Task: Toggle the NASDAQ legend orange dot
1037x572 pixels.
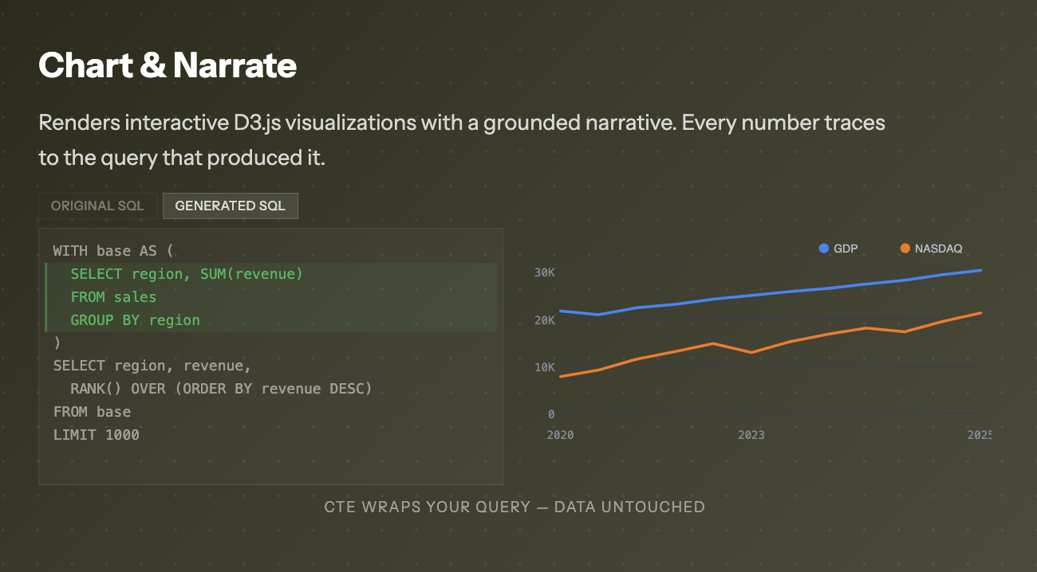Action: 905,249
